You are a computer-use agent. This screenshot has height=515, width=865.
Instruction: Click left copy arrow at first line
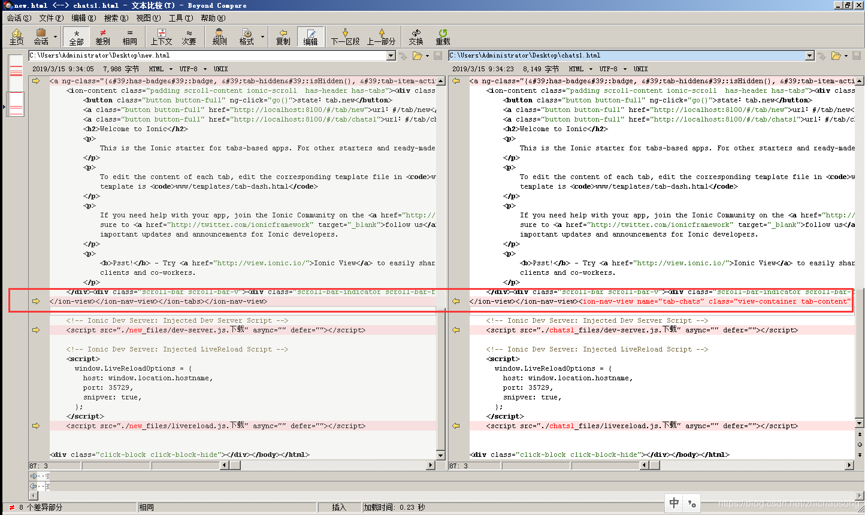[x=36, y=81]
